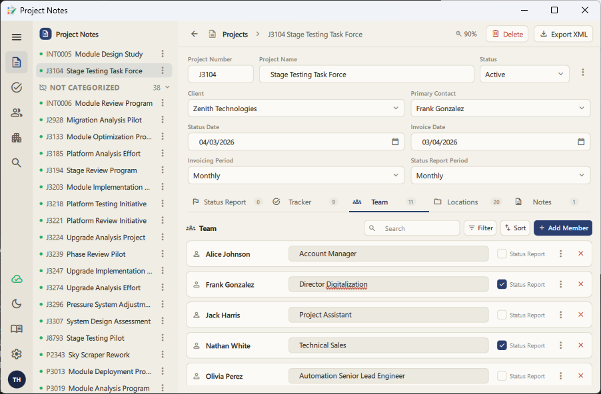
Task: Click the Sort button
Action: tap(515, 228)
